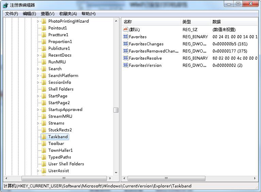
Task: Click the tree pane scroll down arrow
Action: (x=116, y=173)
